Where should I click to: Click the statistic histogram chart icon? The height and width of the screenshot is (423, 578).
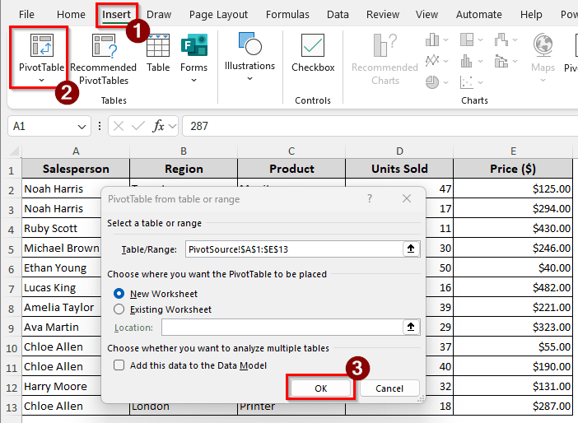(x=467, y=61)
